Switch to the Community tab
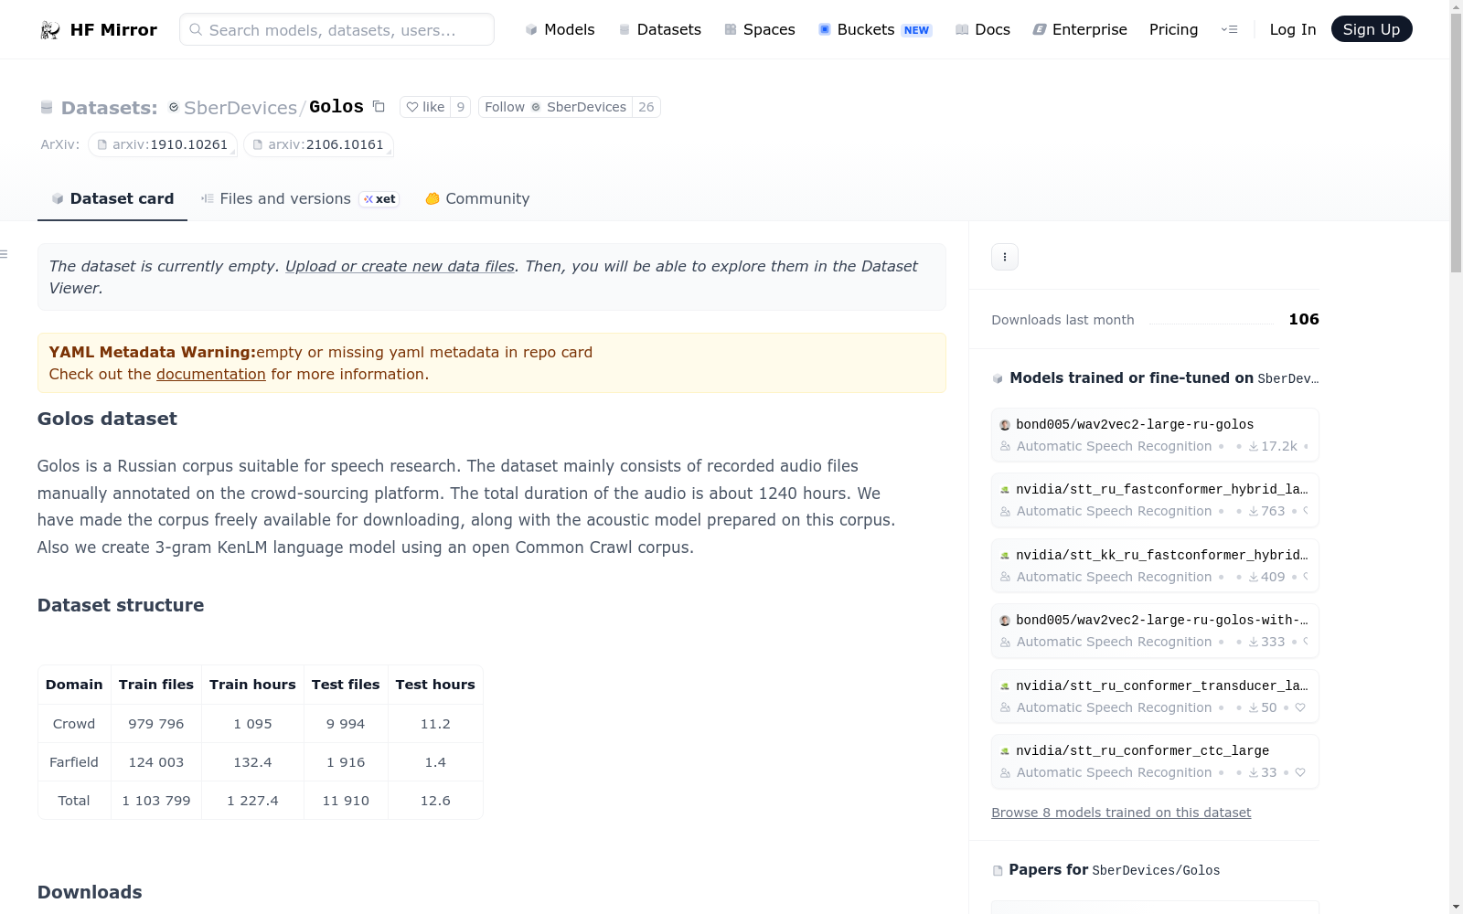The height and width of the screenshot is (914, 1463). [477, 198]
